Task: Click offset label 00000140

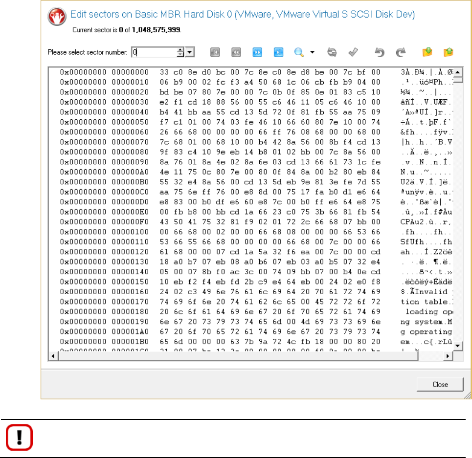Action: coord(130,272)
